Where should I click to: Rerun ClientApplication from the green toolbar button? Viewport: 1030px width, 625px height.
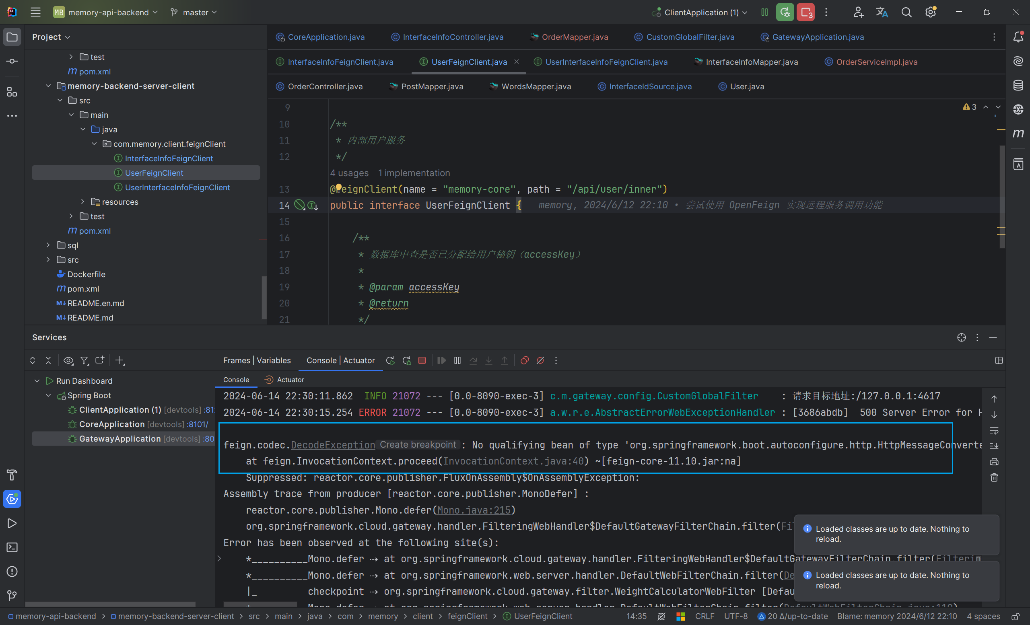pyautogui.click(x=785, y=12)
